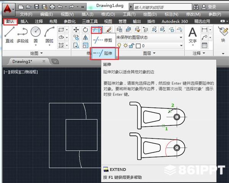Undo the last action

click(60, 7)
